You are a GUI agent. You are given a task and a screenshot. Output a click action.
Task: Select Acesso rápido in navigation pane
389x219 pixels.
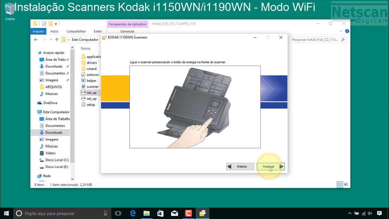point(53,53)
